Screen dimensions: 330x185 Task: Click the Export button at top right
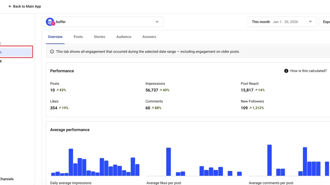click(326, 22)
